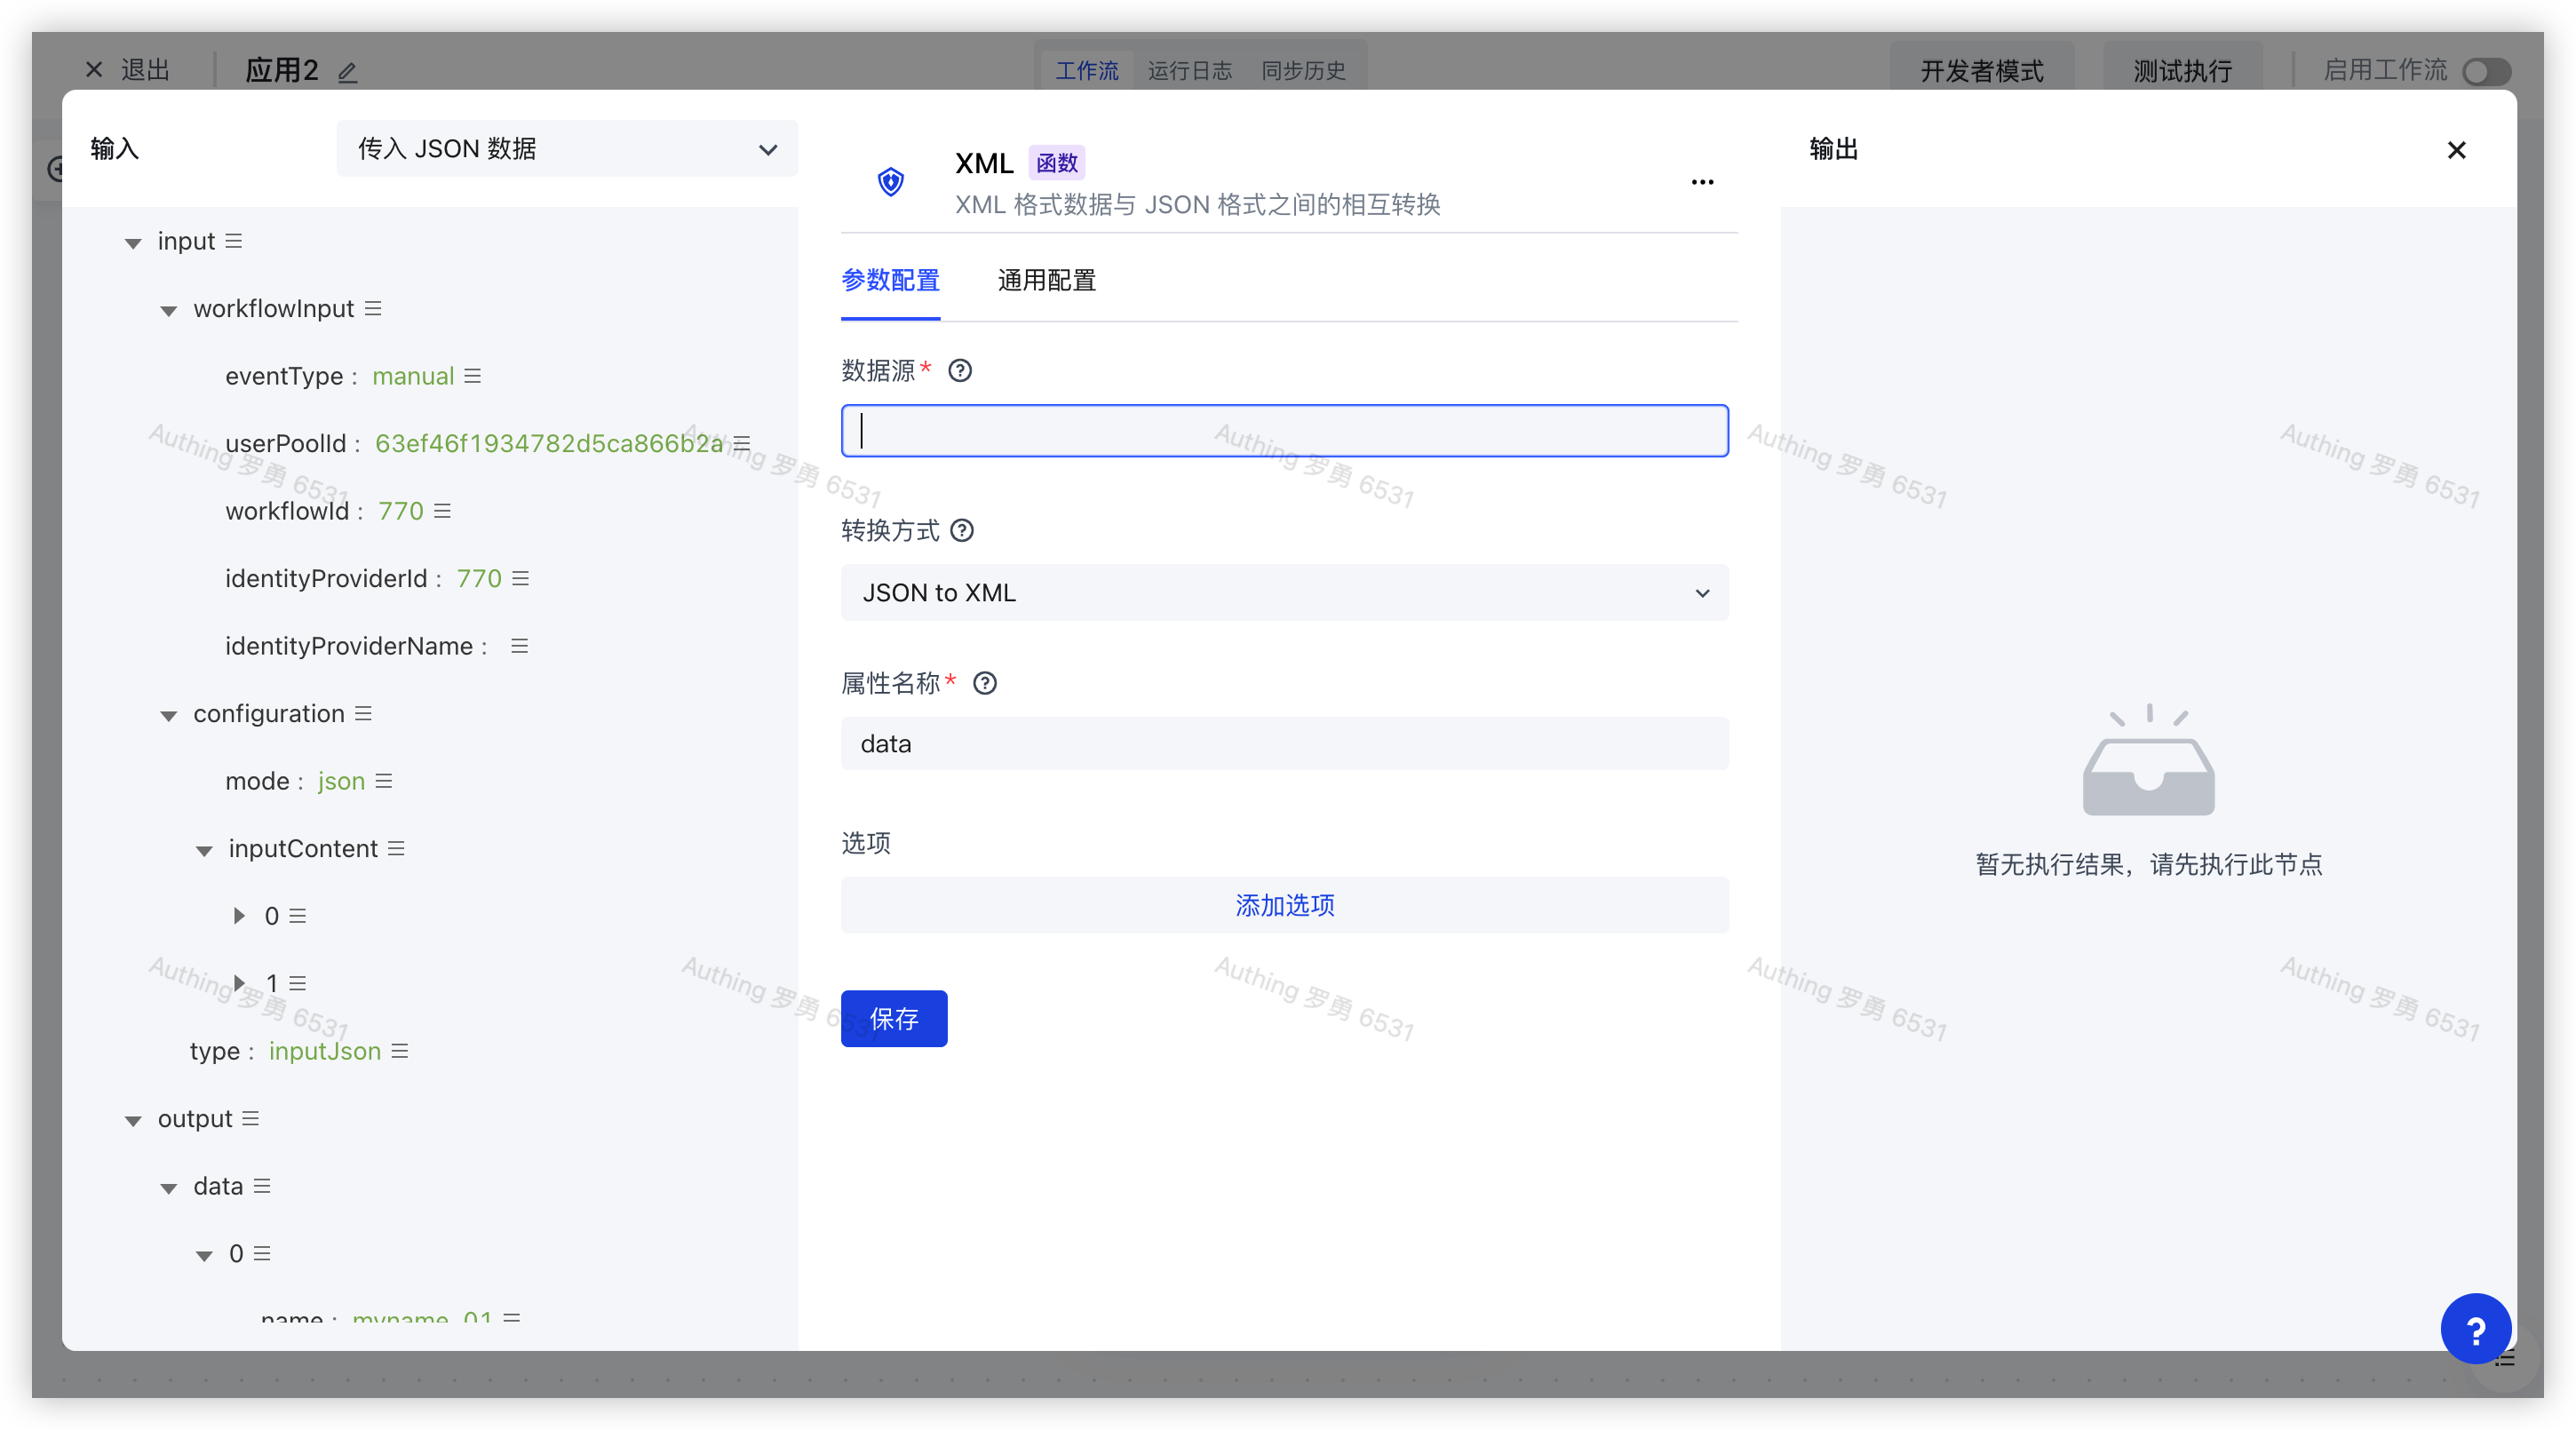Image resolution: width=2576 pixels, height=1430 pixels.
Task: Click the menu icon beside eventType manual
Action: coord(473,376)
